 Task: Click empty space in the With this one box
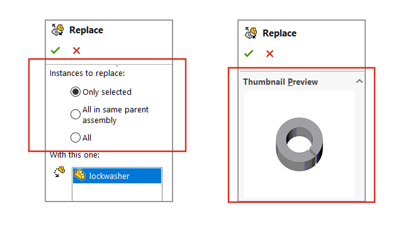pyautogui.click(x=117, y=192)
